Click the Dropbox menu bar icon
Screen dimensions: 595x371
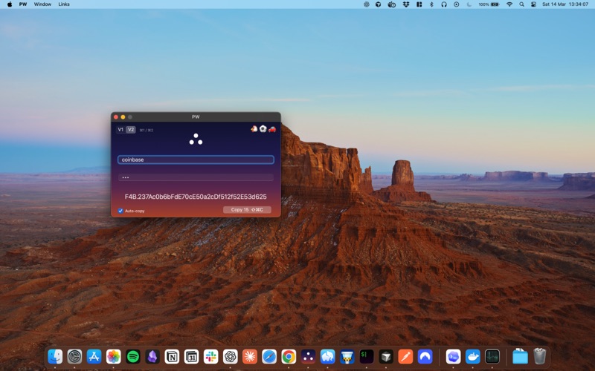click(x=405, y=4)
